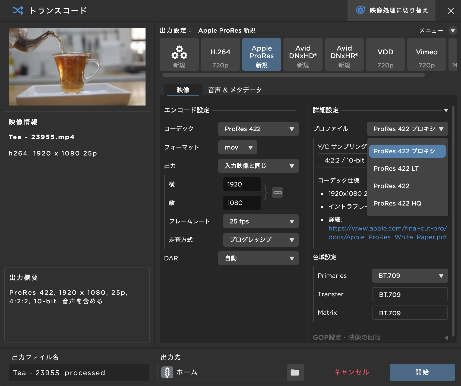Click the Y/C sampling 4:2:2 / 10-bit field

coord(343,160)
